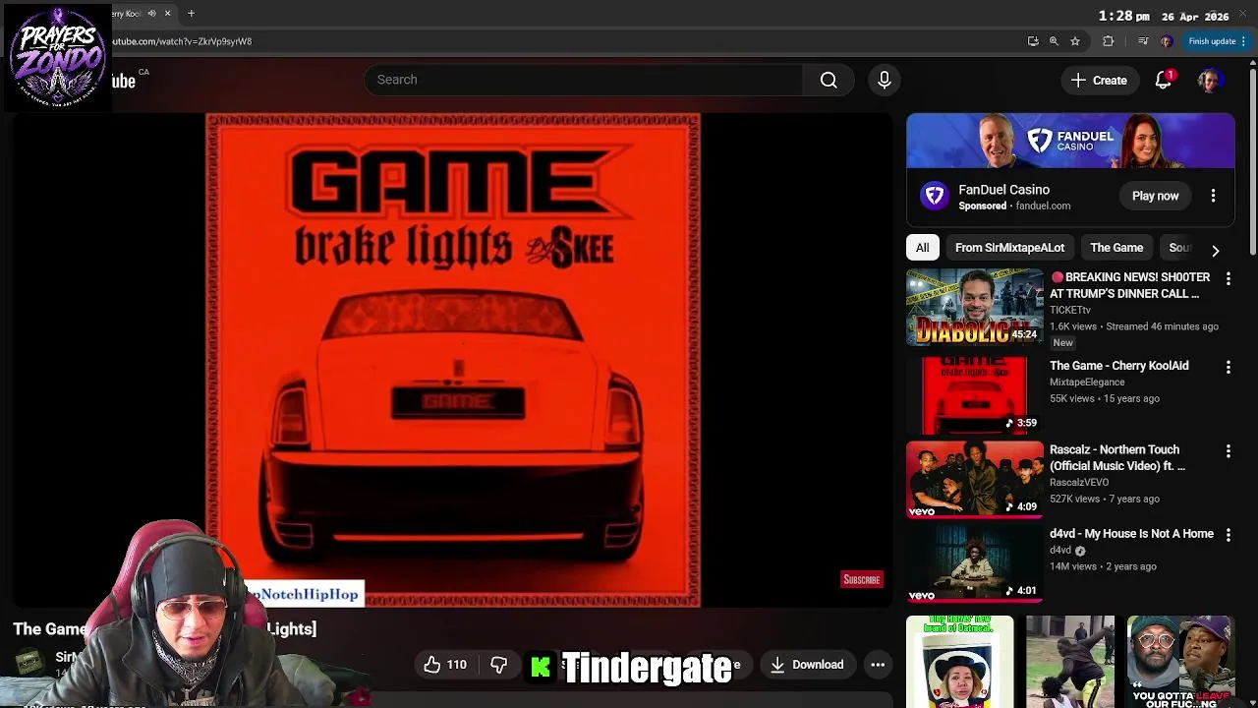Image resolution: width=1258 pixels, height=708 pixels.
Task: Open Rascalz - Northern Touch title link
Action: (1117, 457)
